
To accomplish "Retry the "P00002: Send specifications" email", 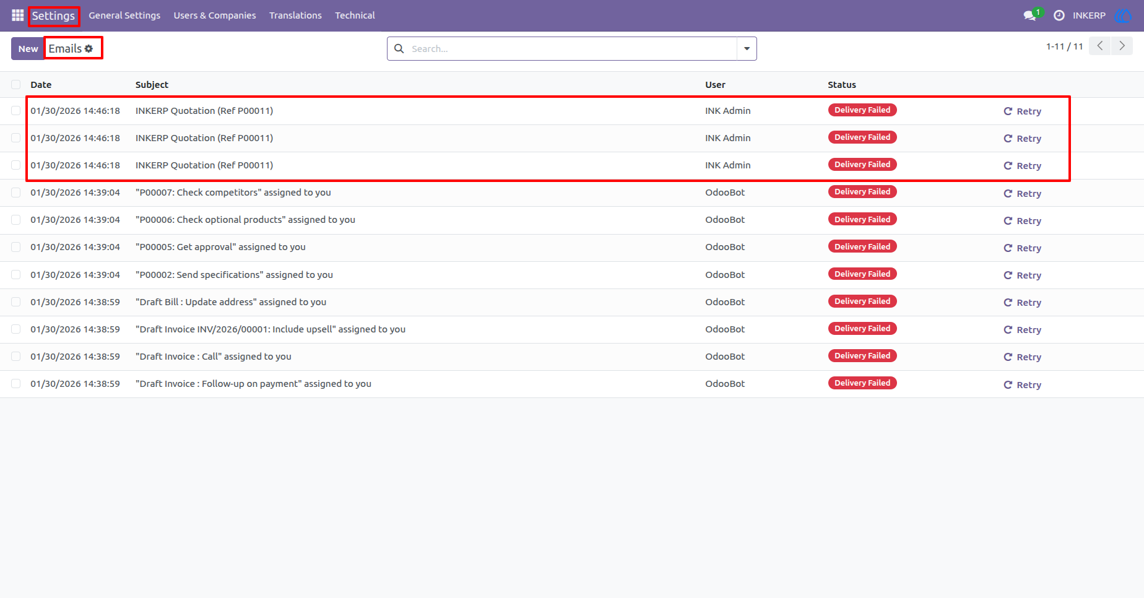I will coord(1022,275).
